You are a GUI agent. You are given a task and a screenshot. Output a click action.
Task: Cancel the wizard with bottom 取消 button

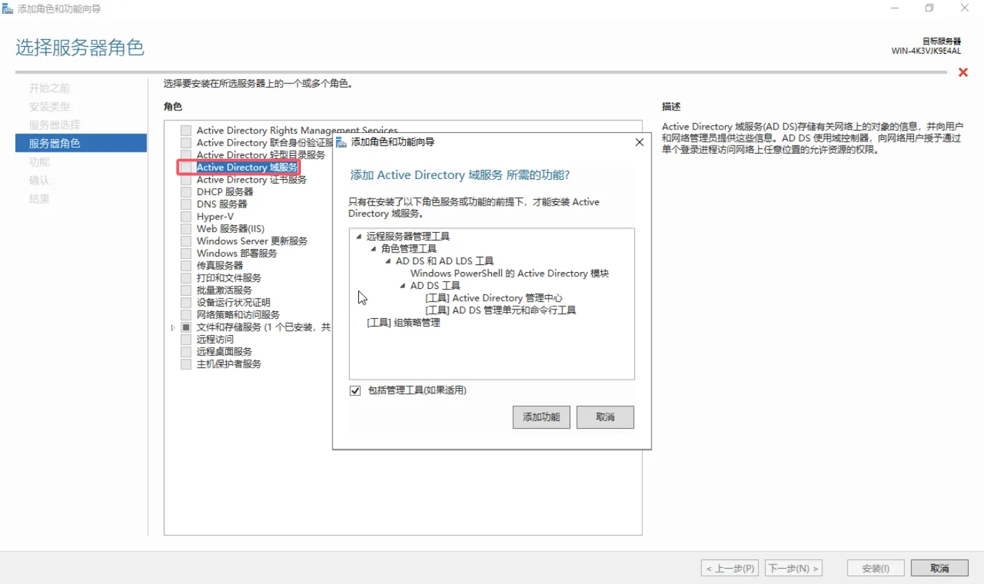[939, 568]
